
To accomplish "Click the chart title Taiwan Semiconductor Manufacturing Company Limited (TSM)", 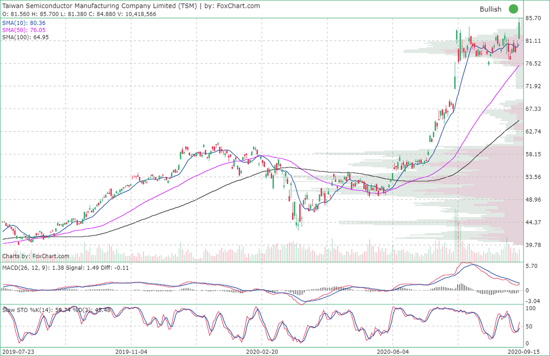I will coord(100,6).
